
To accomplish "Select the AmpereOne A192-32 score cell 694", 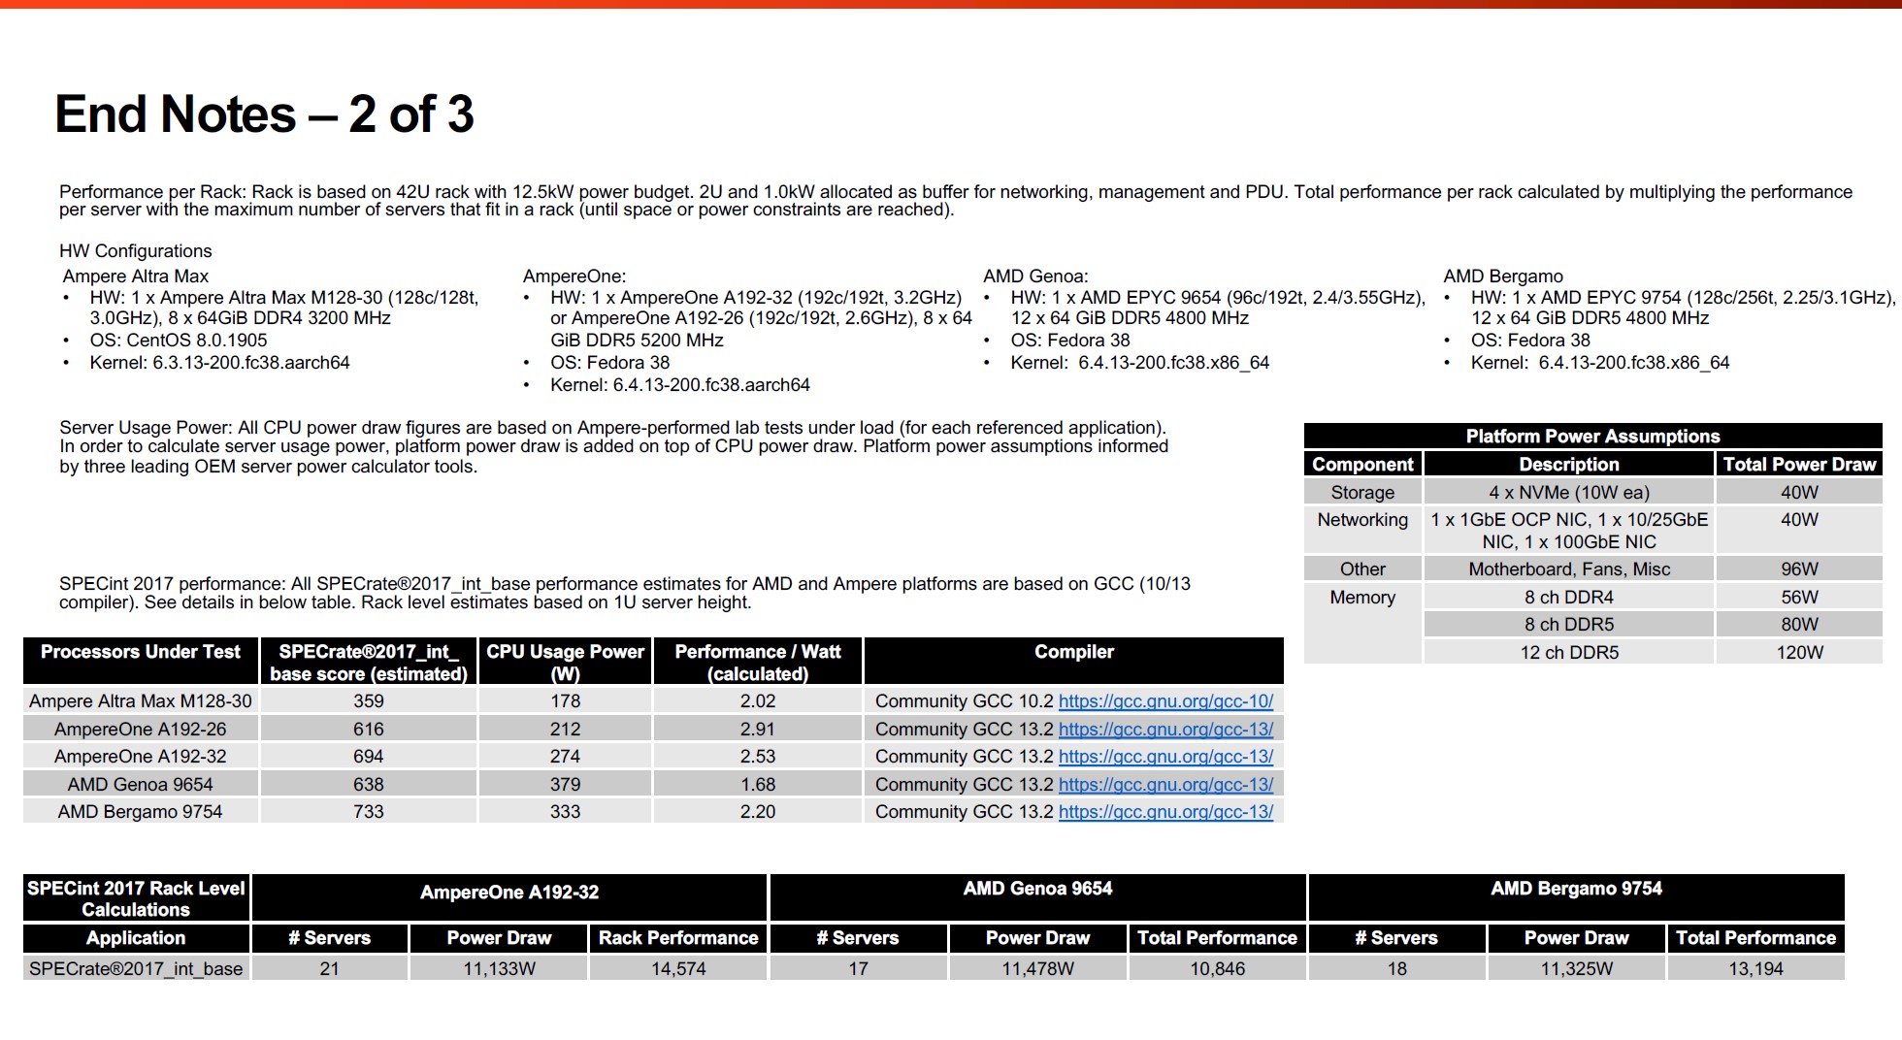I will [369, 756].
